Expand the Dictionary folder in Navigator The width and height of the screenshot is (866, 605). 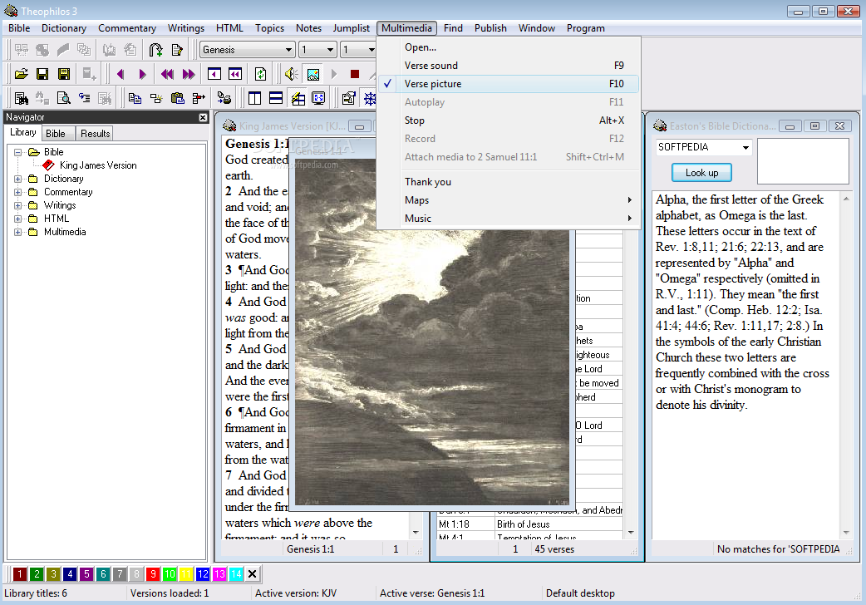[18, 179]
